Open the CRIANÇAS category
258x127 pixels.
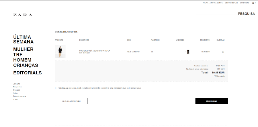26,65
